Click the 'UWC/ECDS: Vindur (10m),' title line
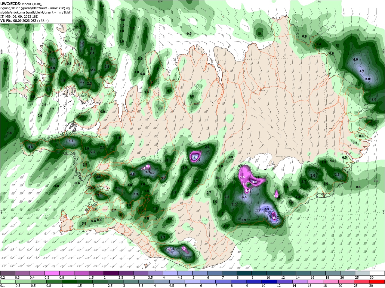The width and height of the screenshot is (385, 288). pyautogui.click(x=21, y=4)
